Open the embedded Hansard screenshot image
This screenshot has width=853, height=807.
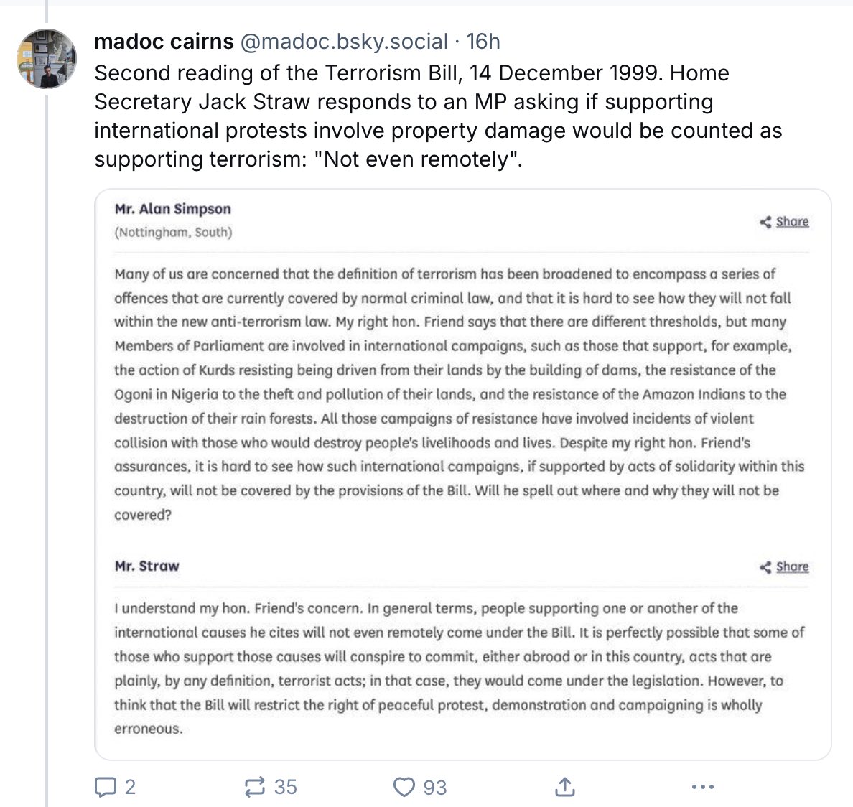point(463,474)
